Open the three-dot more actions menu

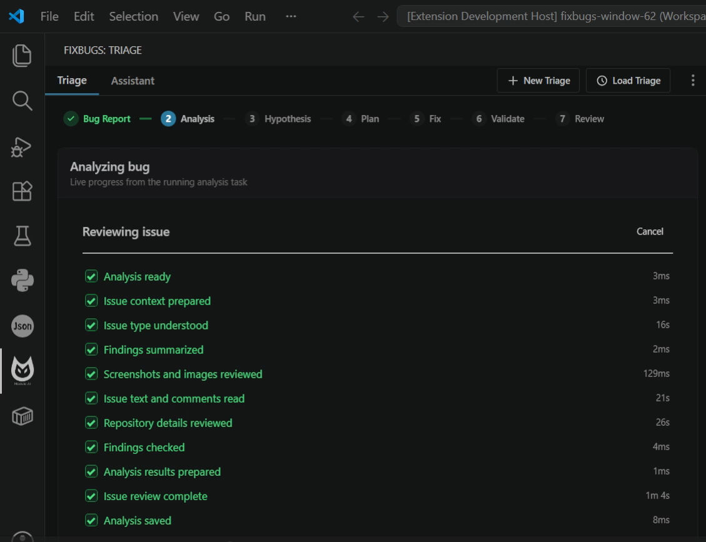[x=693, y=81]
